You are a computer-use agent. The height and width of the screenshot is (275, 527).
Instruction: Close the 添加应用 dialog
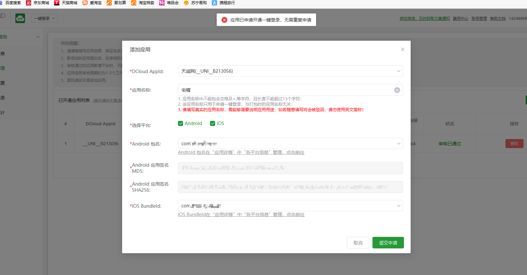402,49
